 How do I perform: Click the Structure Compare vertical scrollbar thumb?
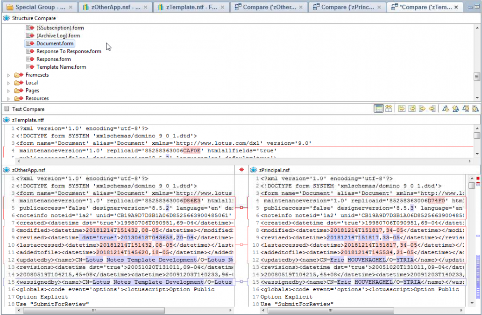(x=477, y=76)
